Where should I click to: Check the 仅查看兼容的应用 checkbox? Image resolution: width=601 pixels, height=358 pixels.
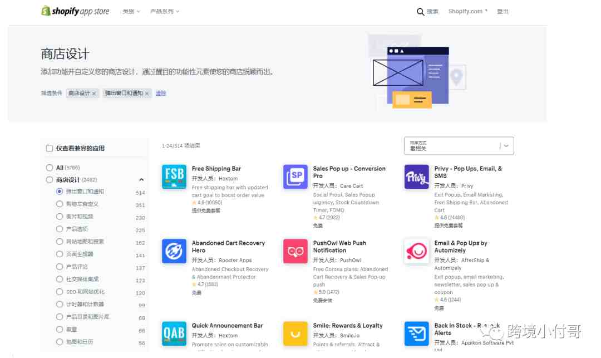click(x=50, y=148)
